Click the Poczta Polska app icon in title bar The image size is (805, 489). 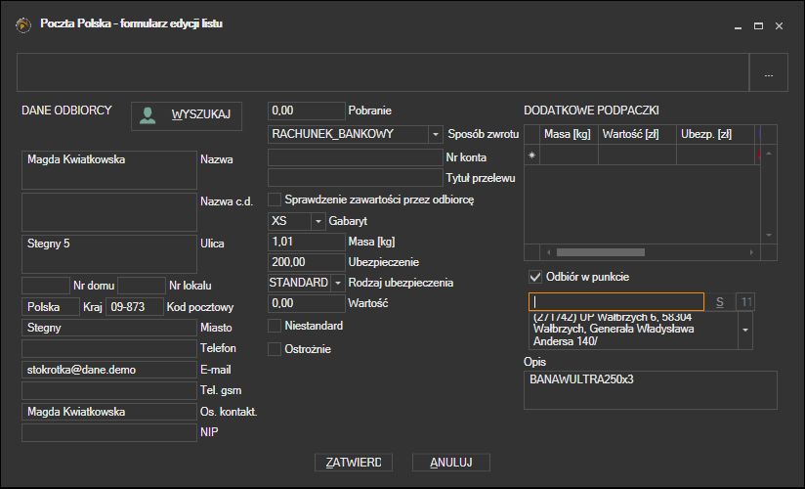point(23,24)
